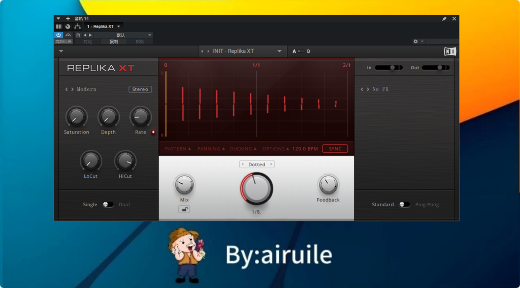This screenshot has height=288, width=520.
Task: Click the Rate knob
Action: (x=141, y=117)
